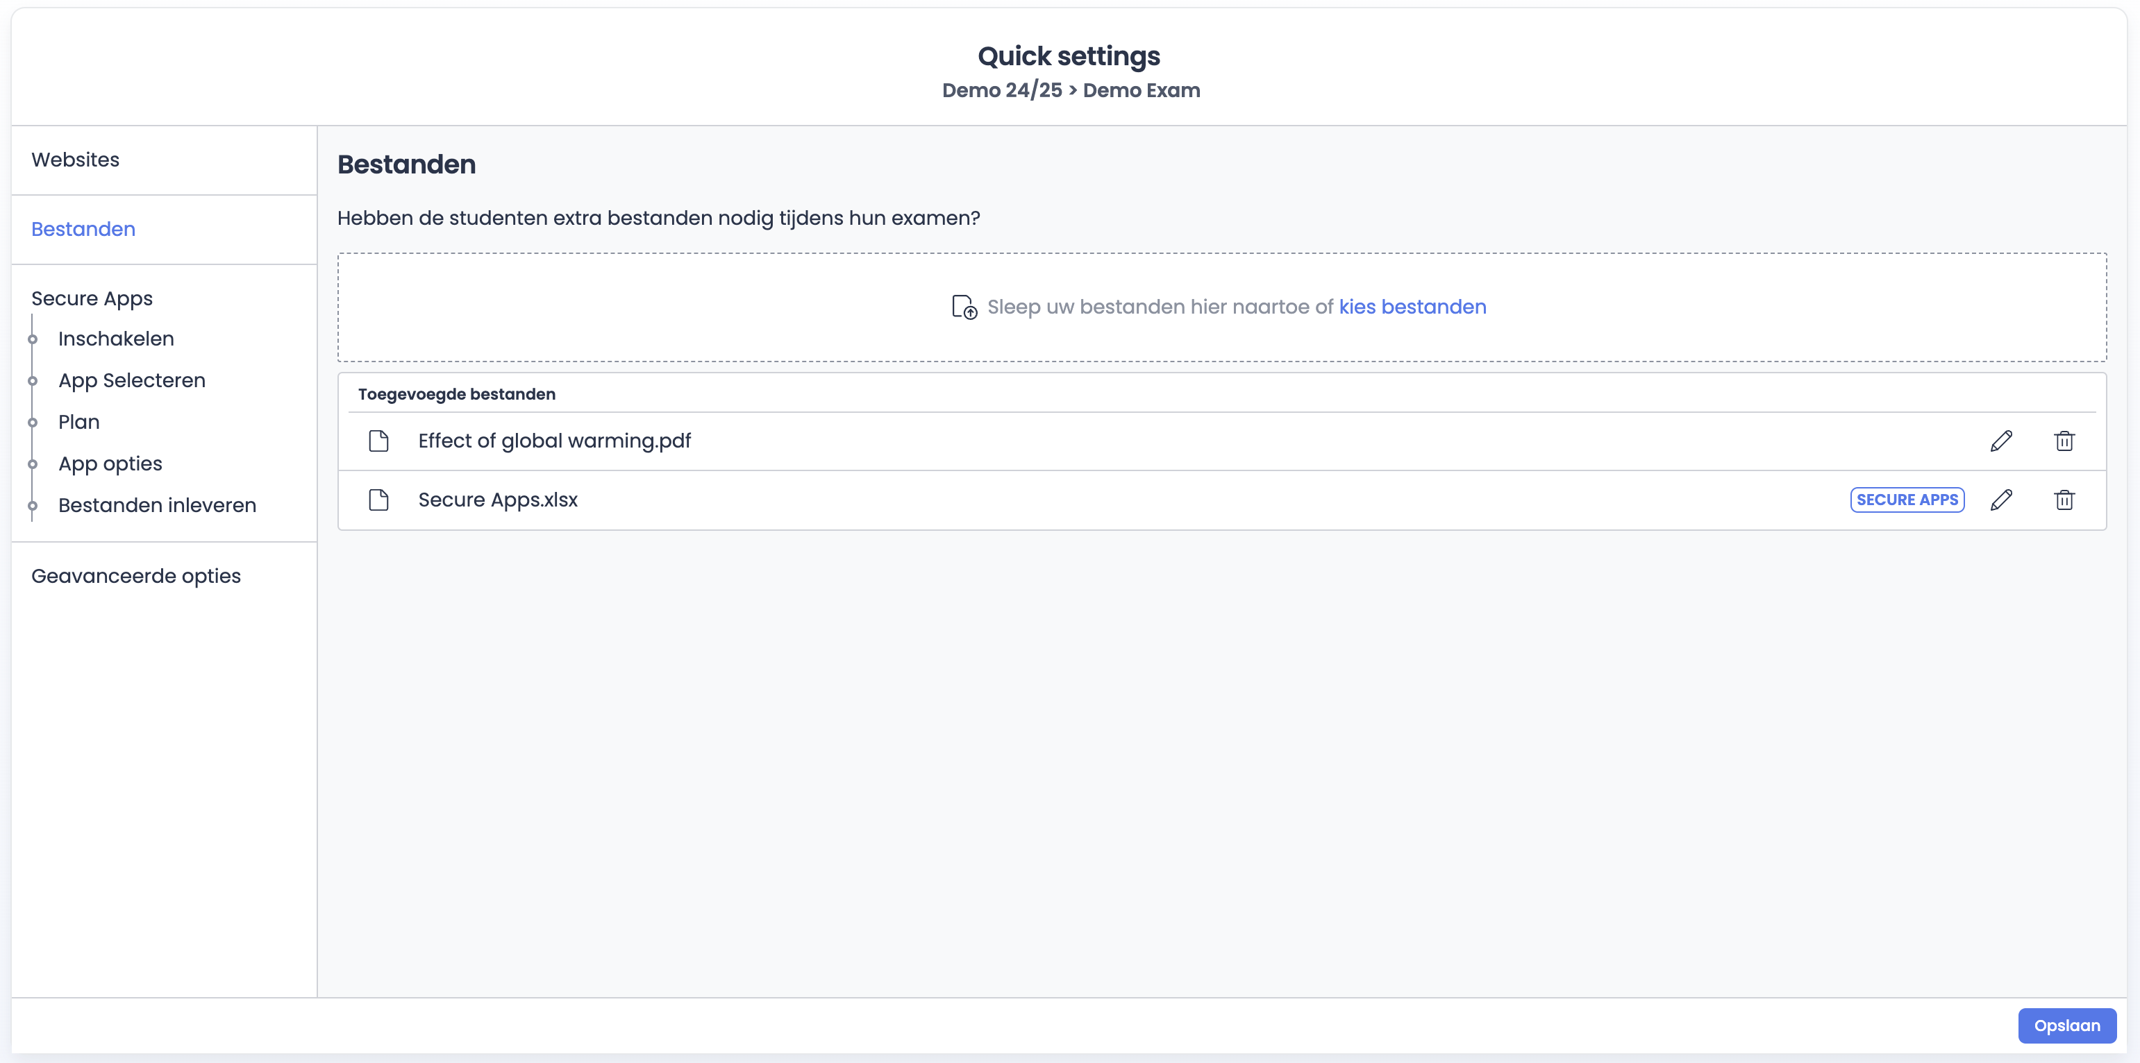Select Bestanden in the sidebar
This screenshot has width=2140, height=1063.
point(83,229)
